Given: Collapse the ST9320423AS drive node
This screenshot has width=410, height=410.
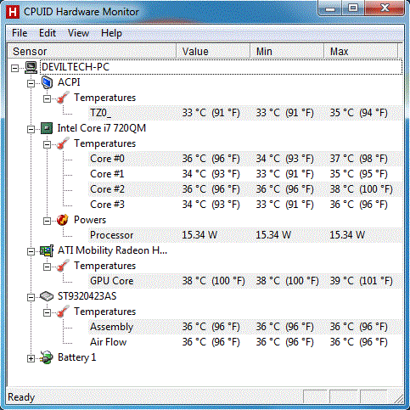Looking at the screenshot, I should coord(31,297).
